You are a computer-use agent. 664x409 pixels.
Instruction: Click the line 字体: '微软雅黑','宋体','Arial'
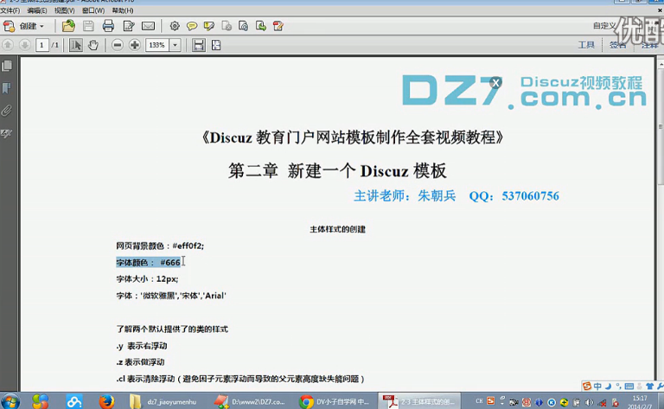click(x=171, y=296)
